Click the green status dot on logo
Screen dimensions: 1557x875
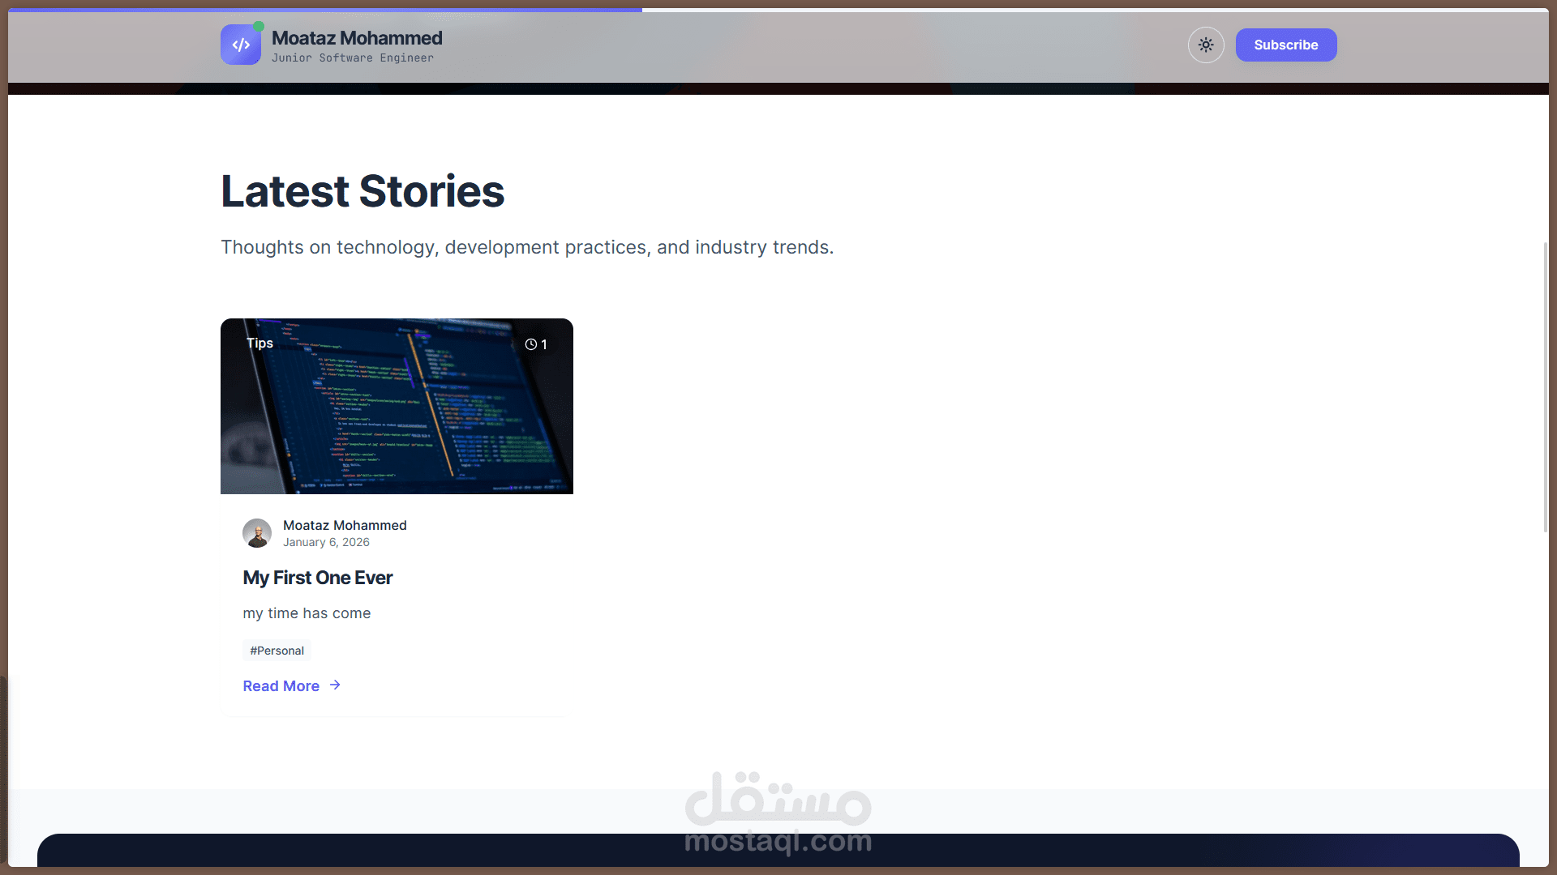click(259, 26)
